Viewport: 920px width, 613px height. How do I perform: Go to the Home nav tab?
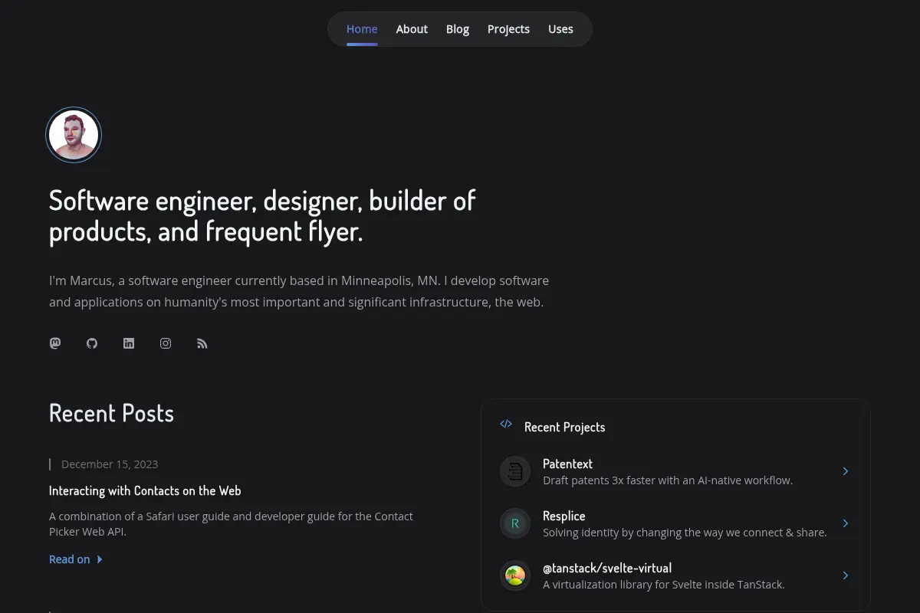362,29
